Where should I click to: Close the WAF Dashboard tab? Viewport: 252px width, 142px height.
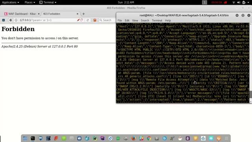point(39,14)
